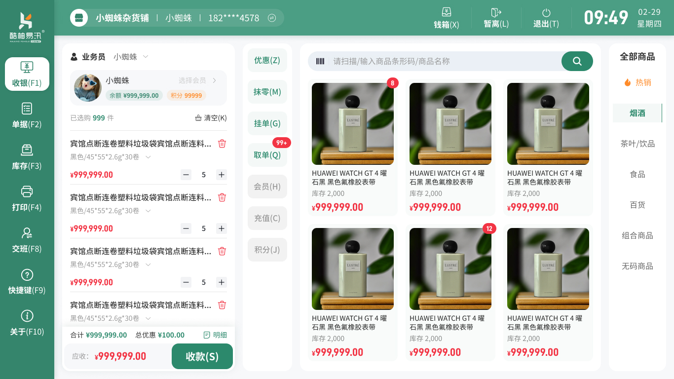The height and width of the screenshot is (379, 674).
Task: Click the 充值(C) recharge button
Action: 267,218
